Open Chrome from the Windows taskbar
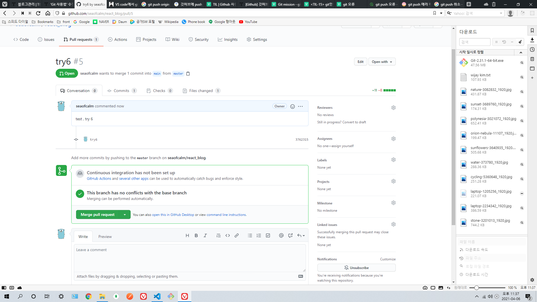537x302 pixels. pos(89,296)
